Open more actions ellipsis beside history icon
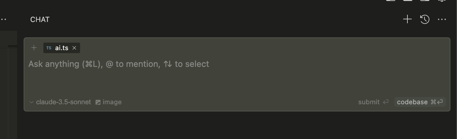The height and width of the screenshot is (139, 457). click(x=442, y=19)
